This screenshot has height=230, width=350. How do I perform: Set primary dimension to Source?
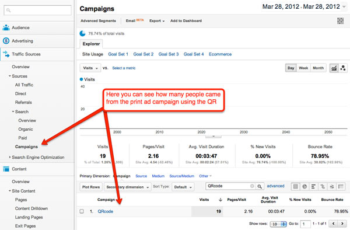pos(141,176)
